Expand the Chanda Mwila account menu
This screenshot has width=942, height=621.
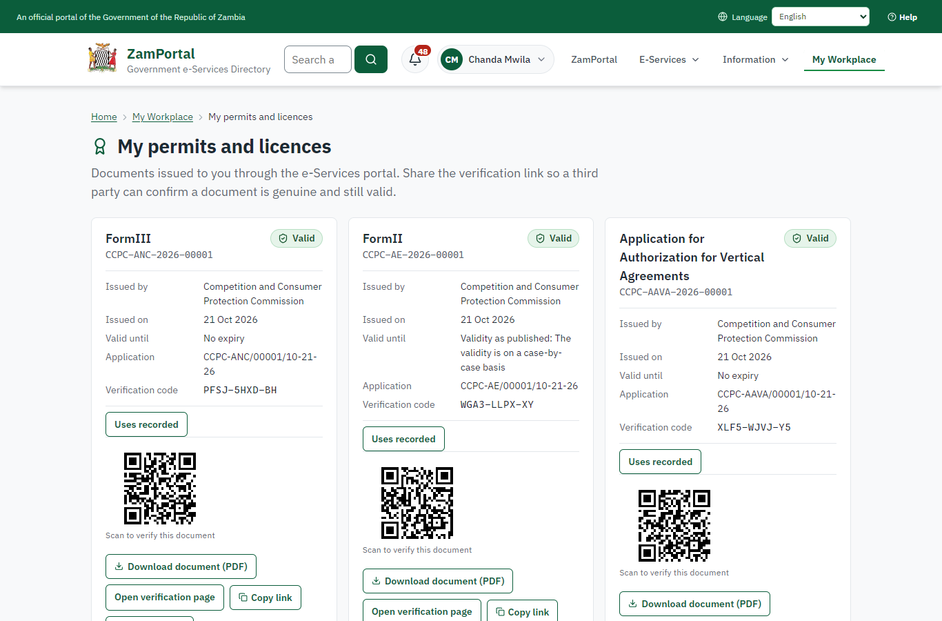point(496,59)
